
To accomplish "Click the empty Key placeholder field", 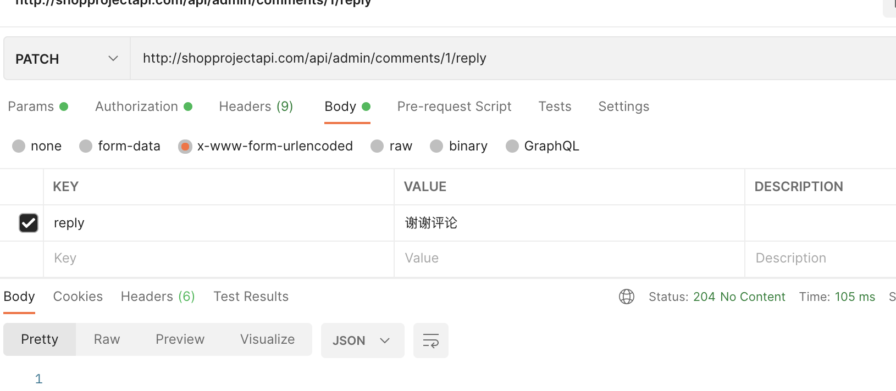I will click(219, 259).
